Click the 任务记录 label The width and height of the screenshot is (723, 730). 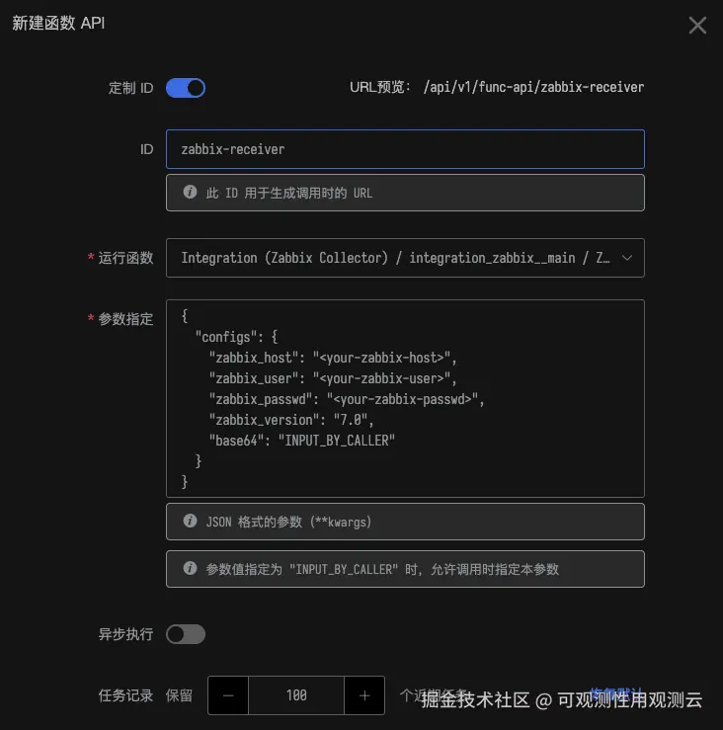click(x=125, y=695)
